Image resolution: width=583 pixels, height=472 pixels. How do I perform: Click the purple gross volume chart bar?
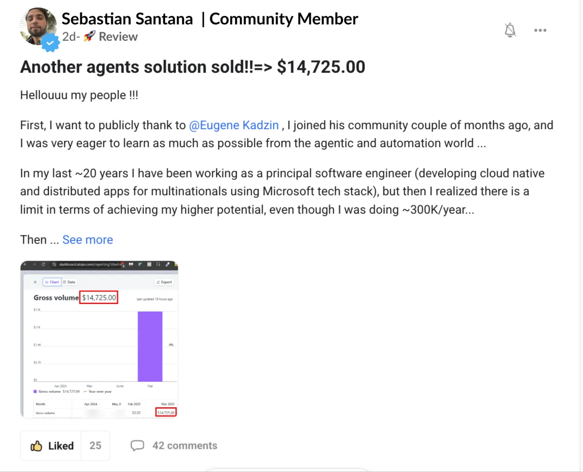150,346
